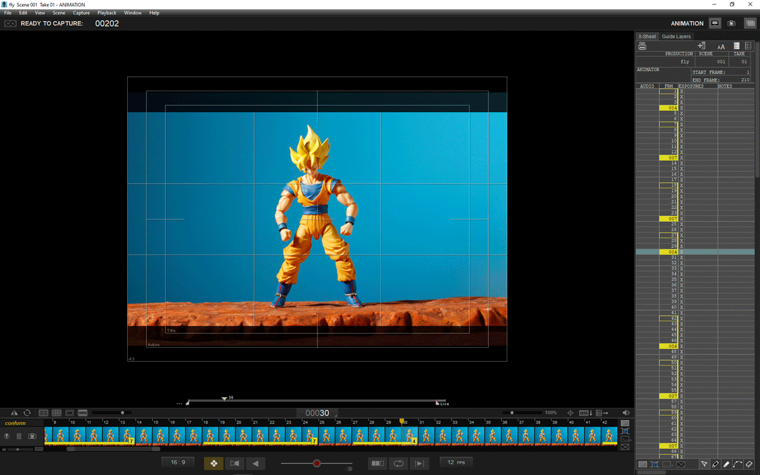760x475 pixels.
Task: Toggle expanded row view icon in X-Sheet
Action: [749, 46]
